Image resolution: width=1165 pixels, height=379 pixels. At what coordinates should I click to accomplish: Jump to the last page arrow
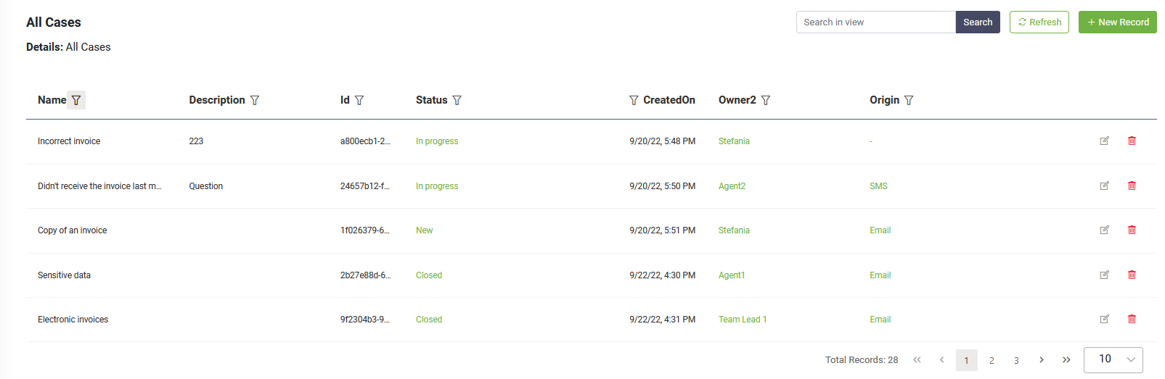coord(1066,359)
